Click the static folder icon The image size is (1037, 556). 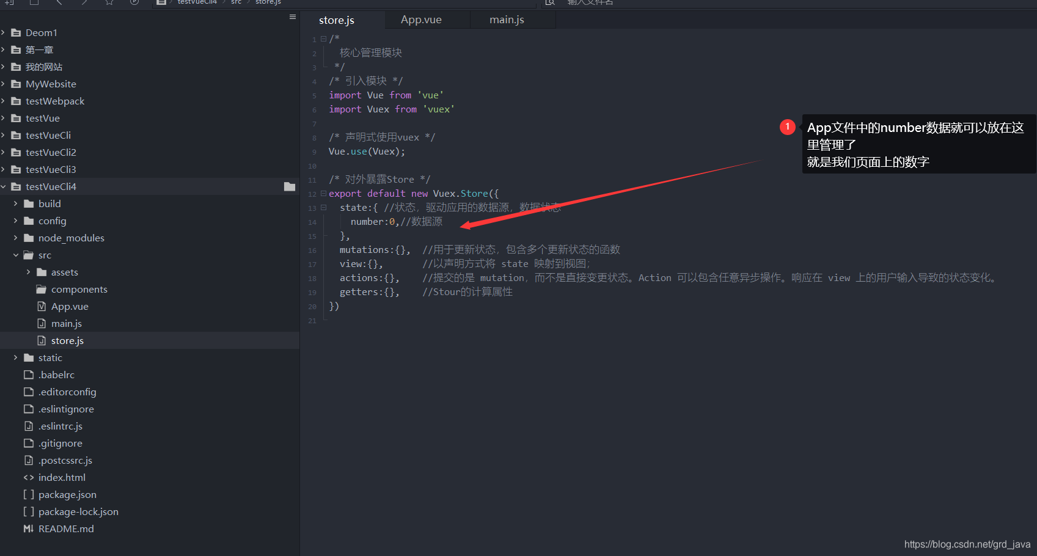[x=29, y=357]
